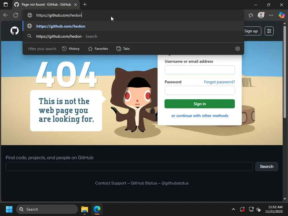This screenshot has height=216, width=288.
Task: Open the Windows Start menu
Action: (9, 209)
